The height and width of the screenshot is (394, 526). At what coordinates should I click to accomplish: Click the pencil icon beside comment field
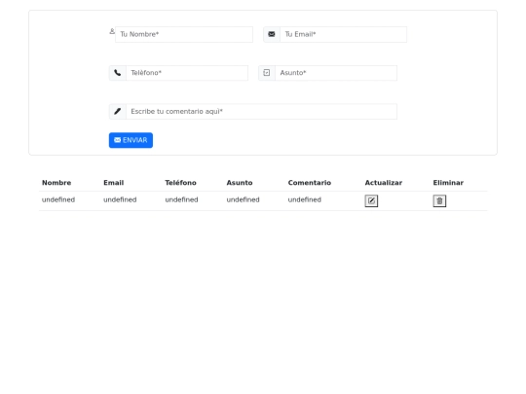coord(118,111)
